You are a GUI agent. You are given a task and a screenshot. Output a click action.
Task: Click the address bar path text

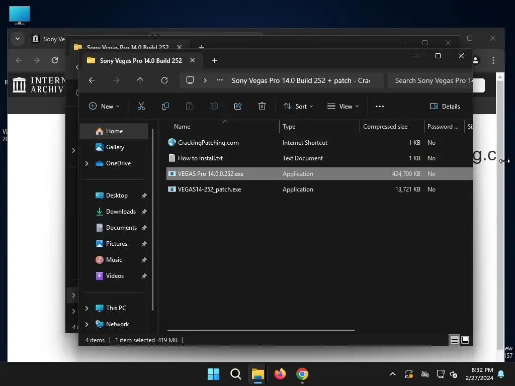tap(301, 80)
